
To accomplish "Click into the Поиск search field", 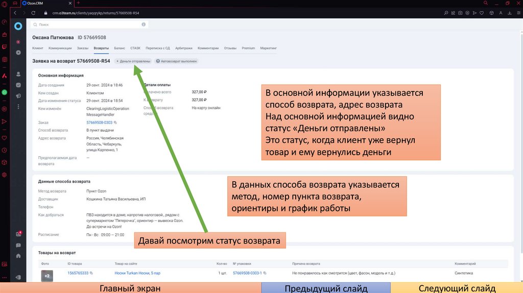I will point(89,25).
